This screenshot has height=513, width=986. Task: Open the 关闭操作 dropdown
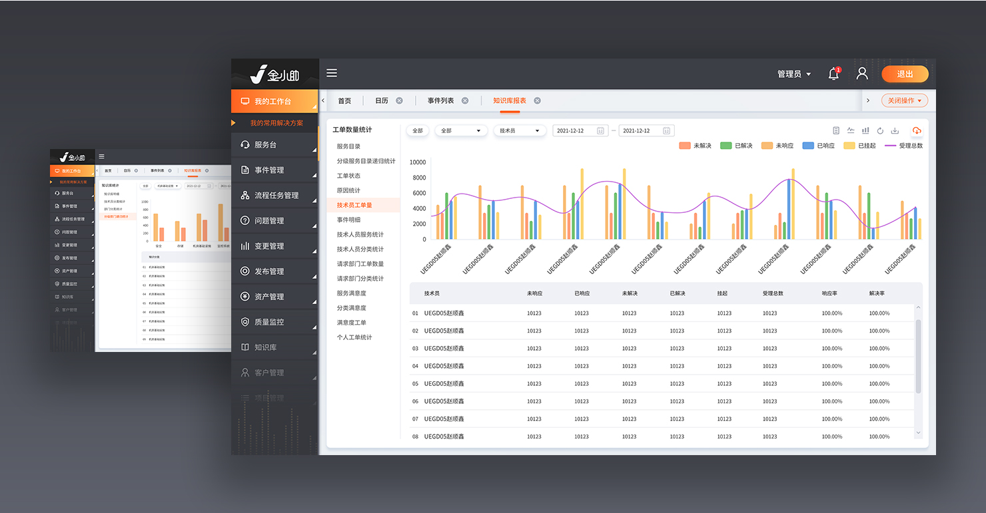904,100
